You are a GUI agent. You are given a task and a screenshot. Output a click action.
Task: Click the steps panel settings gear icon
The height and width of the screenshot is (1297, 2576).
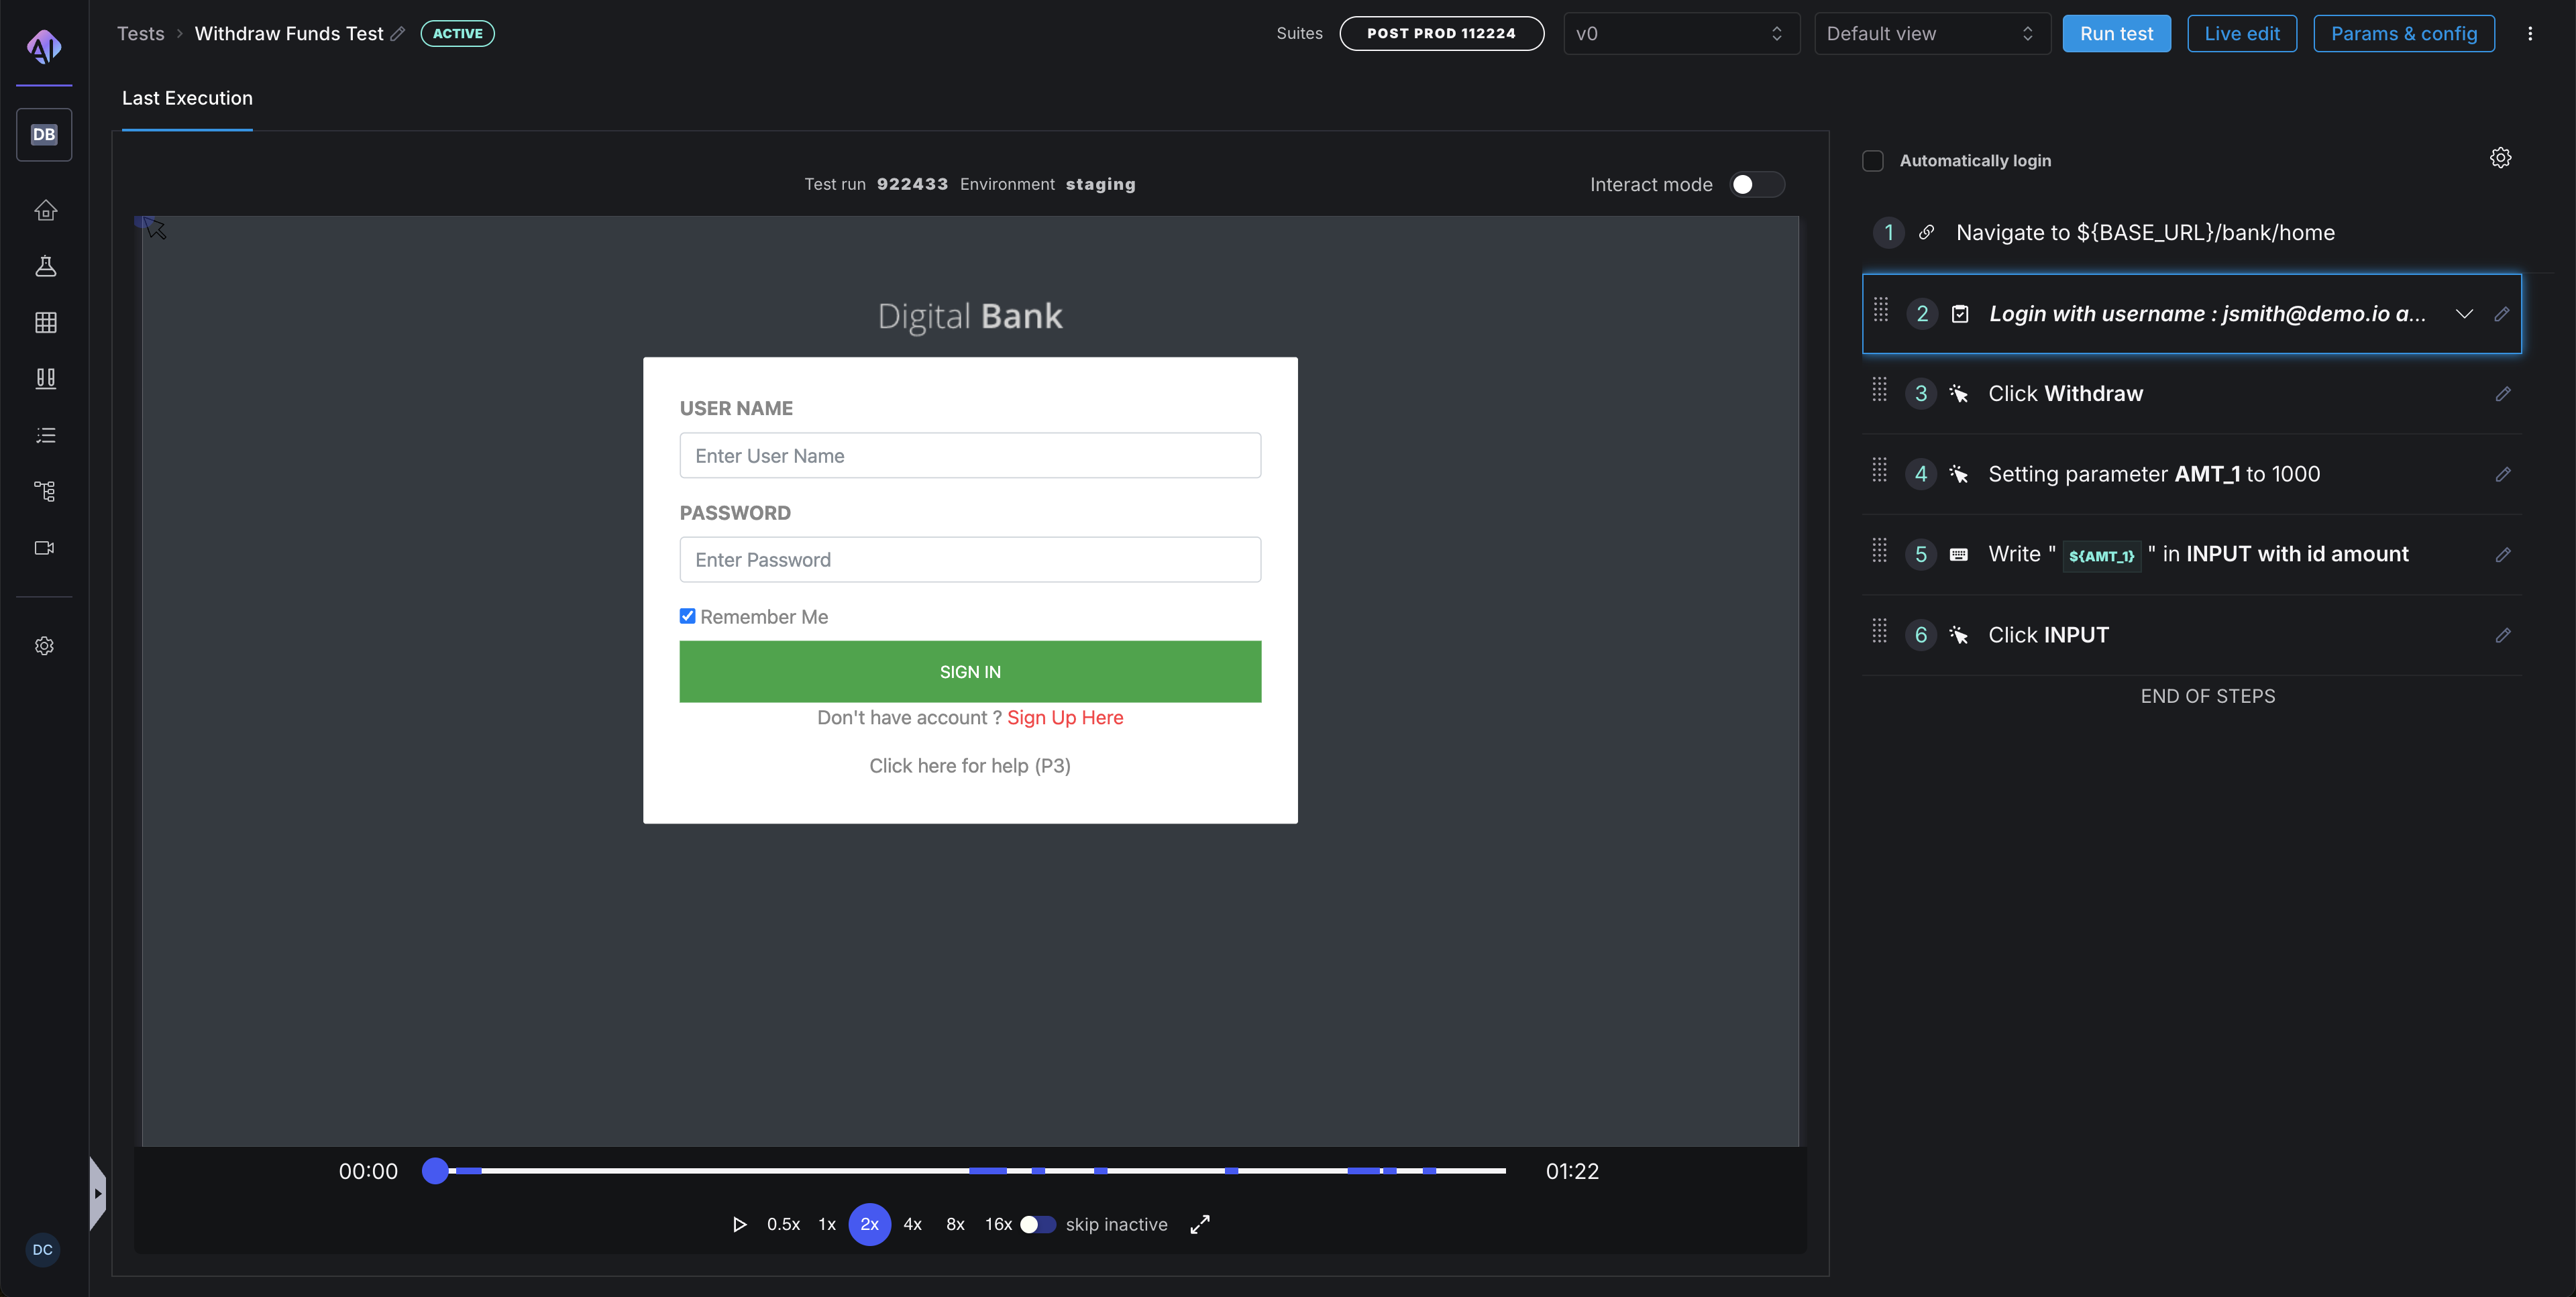[2500, 158]
